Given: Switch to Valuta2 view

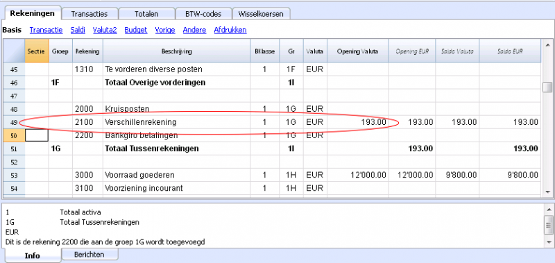Looking at the screenshot, I should point(105,30).
